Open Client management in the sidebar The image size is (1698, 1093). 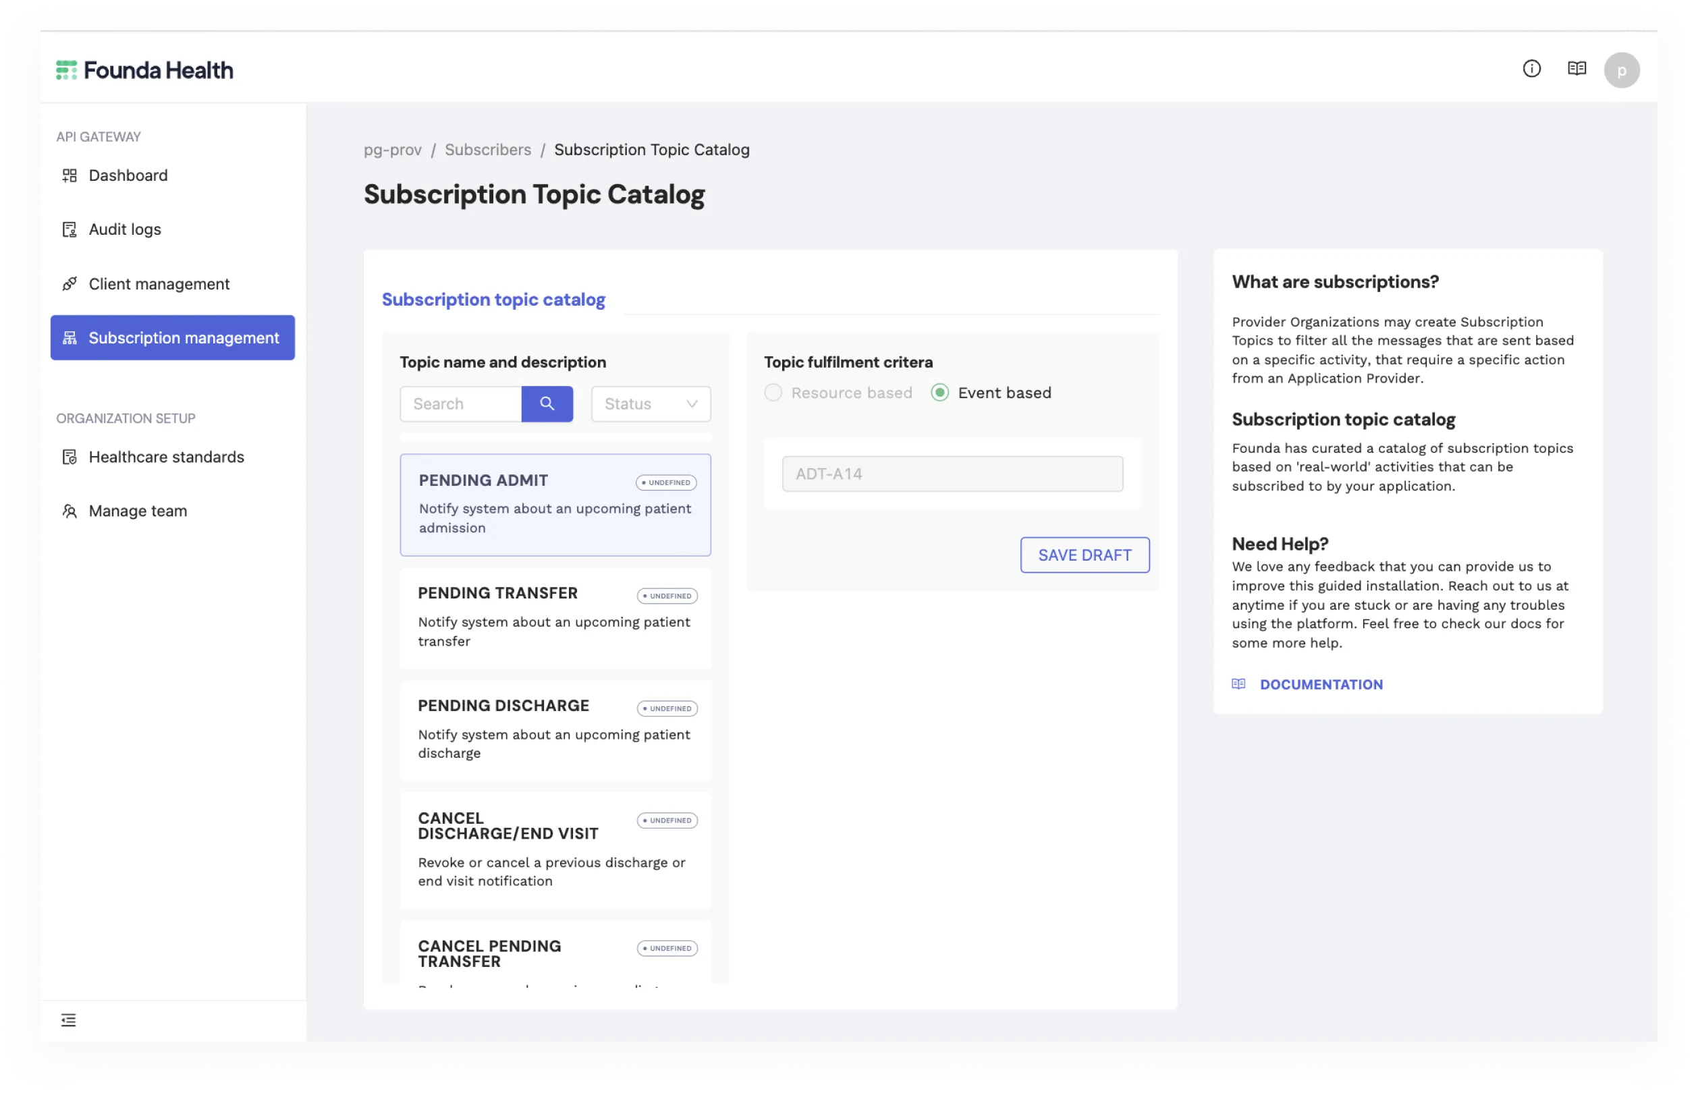(173, 284)
